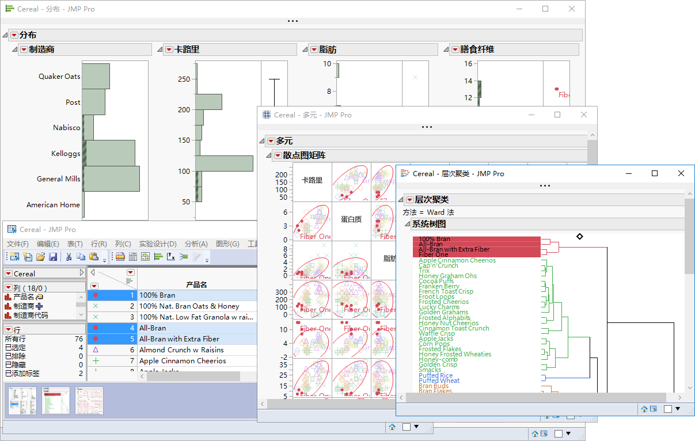Click the Save icon in the data table toolbar

(53, 257)
